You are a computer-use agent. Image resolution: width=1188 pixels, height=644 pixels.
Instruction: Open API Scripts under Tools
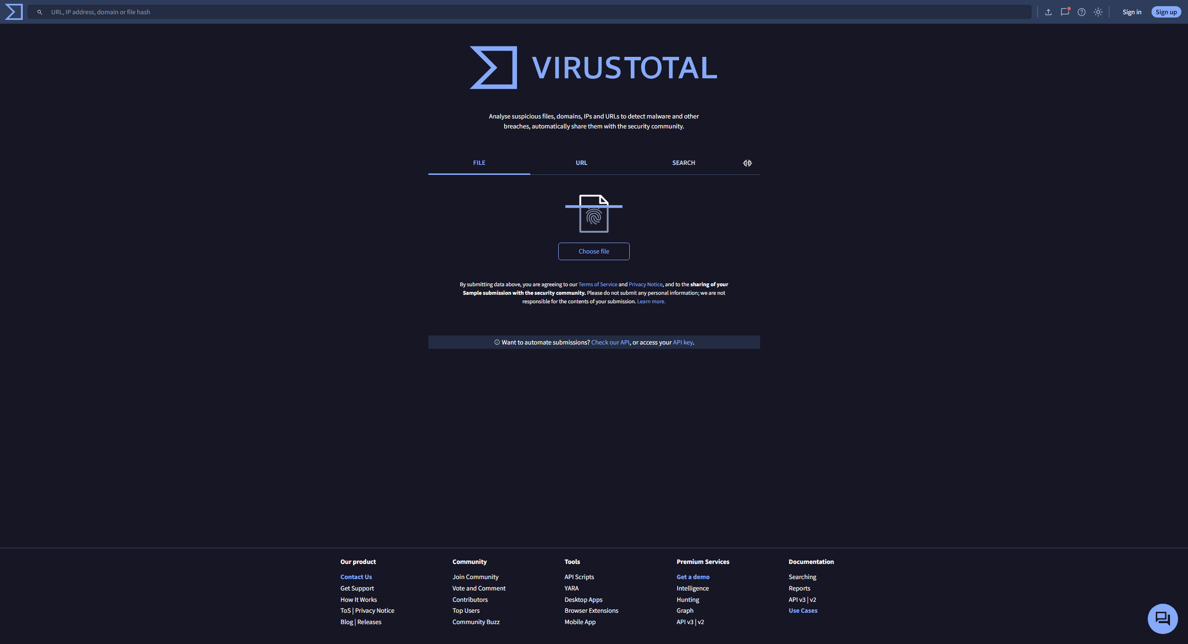point(579,577)
